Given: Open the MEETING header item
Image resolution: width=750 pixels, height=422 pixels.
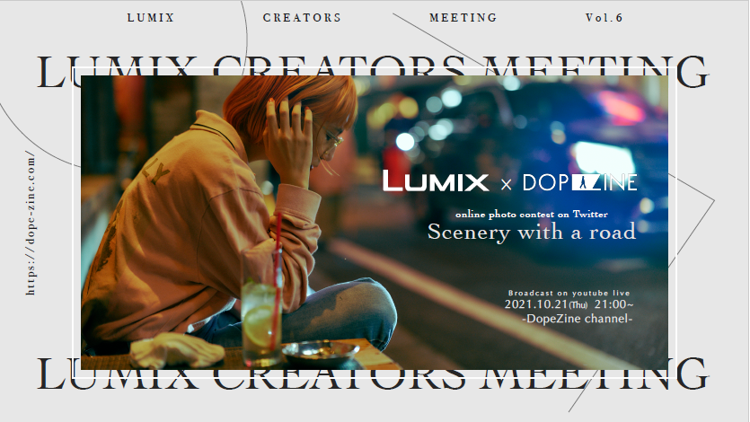Looking at the screenshot, I should click(x=463, y=18).
